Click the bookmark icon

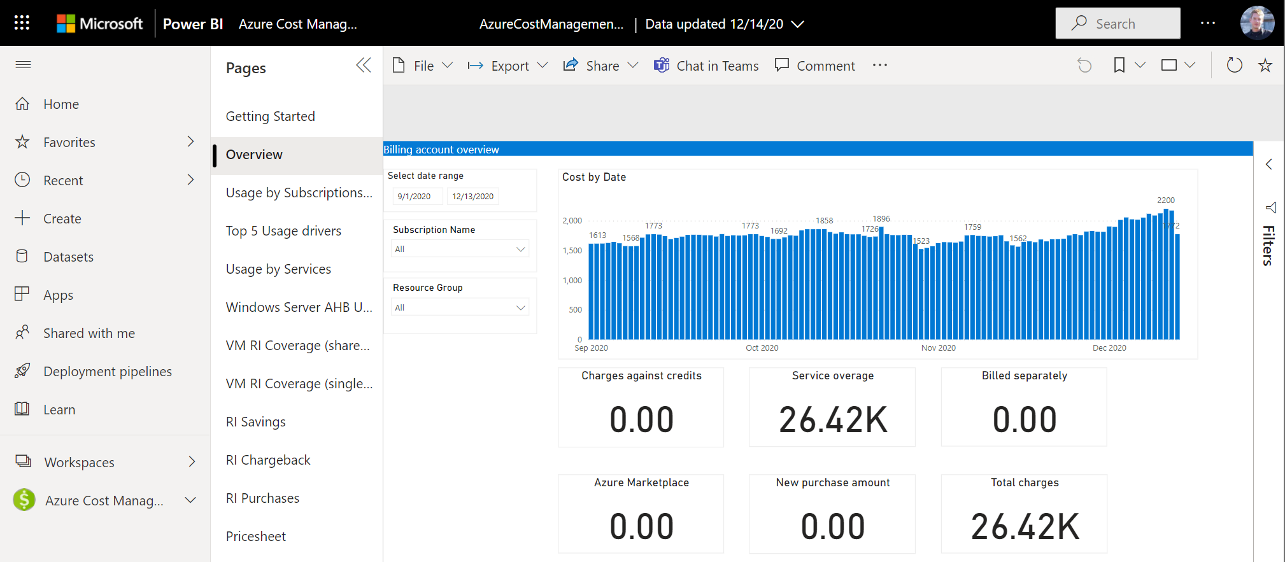1119,65
